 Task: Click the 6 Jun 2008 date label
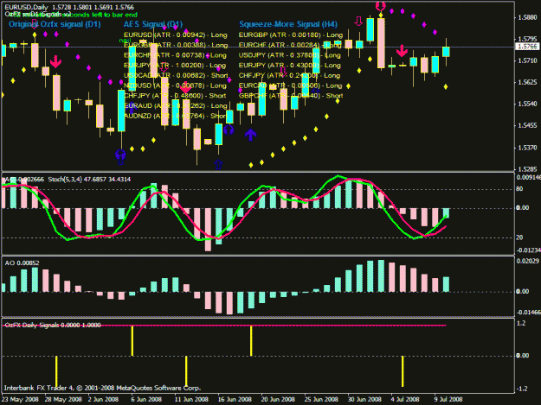(146, 400)
